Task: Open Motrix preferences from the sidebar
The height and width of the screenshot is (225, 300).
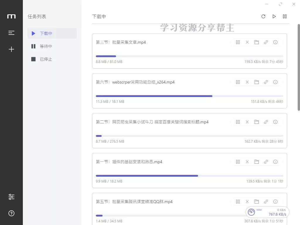Action: tap(11, 197)
